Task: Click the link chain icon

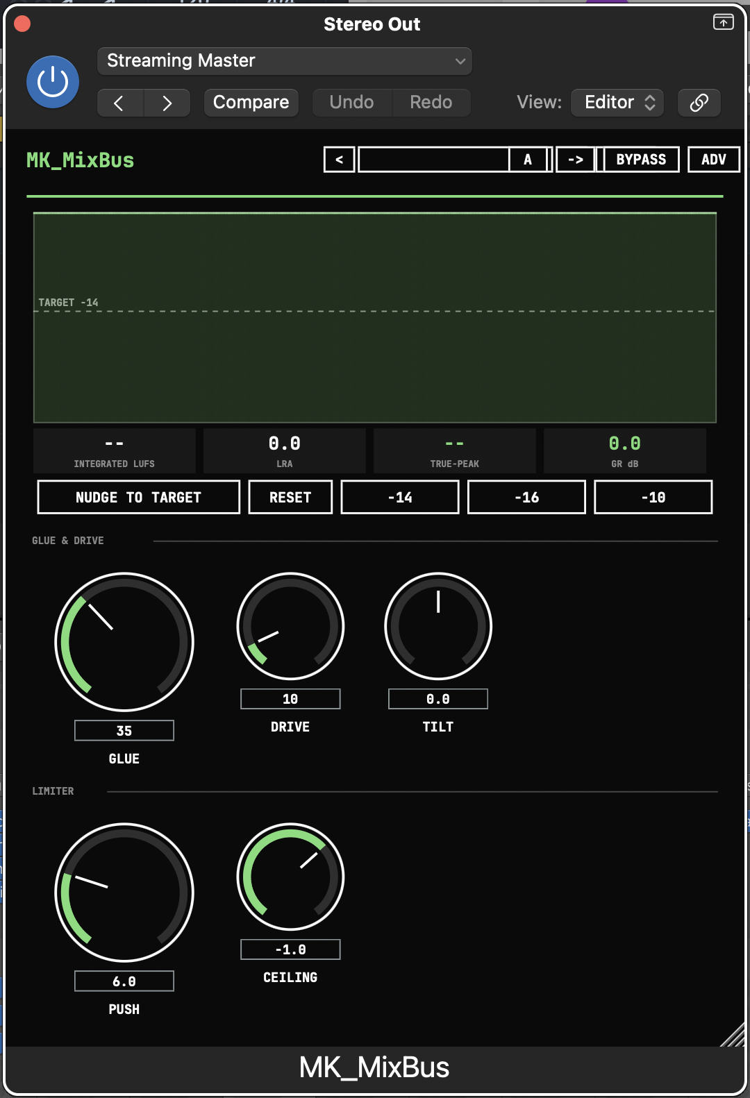Action: (x=699, y=103)
